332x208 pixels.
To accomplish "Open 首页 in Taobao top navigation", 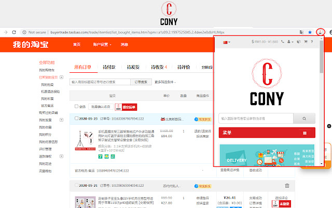I will 77,45.
